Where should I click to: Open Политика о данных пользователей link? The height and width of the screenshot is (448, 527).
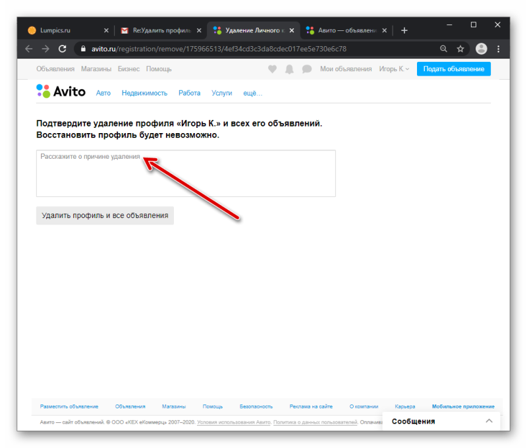point(316,422)
